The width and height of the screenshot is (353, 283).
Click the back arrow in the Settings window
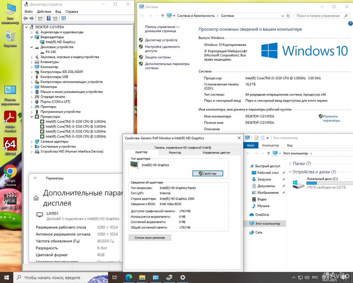point(36,178)
